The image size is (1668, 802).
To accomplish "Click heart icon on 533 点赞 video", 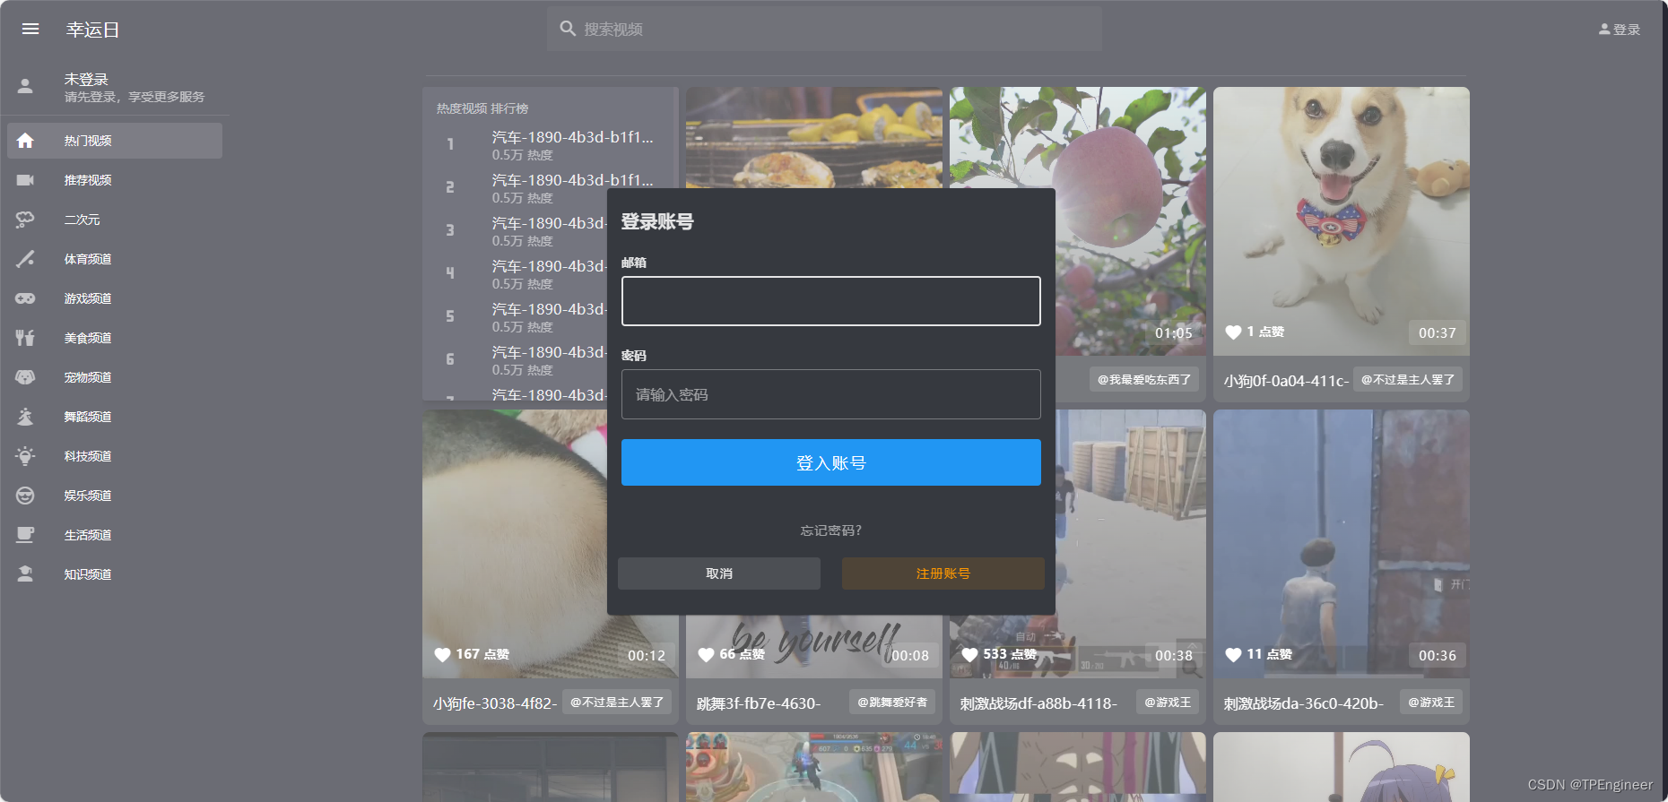I will (969, 655).
